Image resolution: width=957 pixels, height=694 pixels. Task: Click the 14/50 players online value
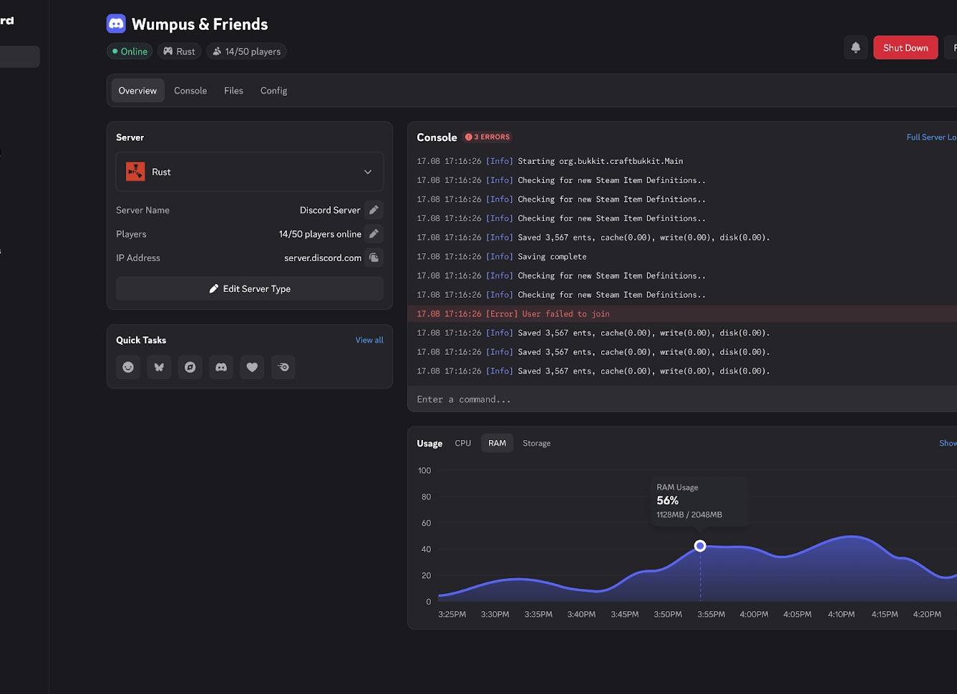(x=320, y=234)
